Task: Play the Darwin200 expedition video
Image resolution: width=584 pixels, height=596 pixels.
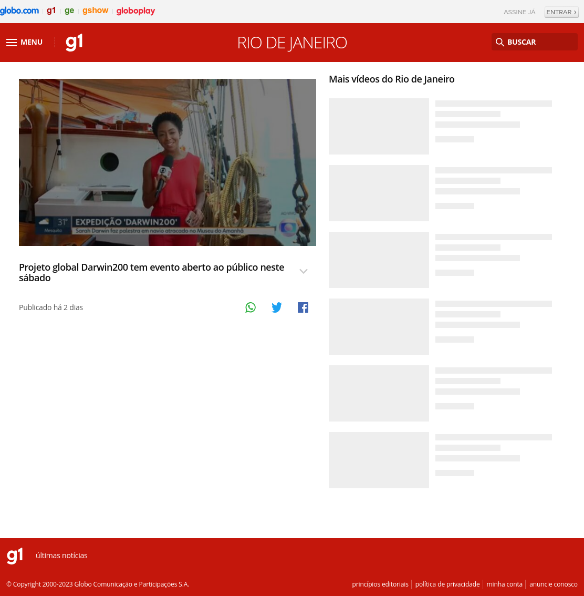Action: pos(168,162)
